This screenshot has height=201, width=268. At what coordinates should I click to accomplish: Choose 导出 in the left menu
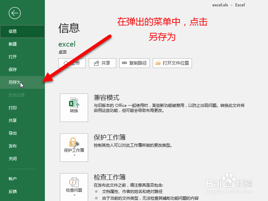[x=22, y=133]
